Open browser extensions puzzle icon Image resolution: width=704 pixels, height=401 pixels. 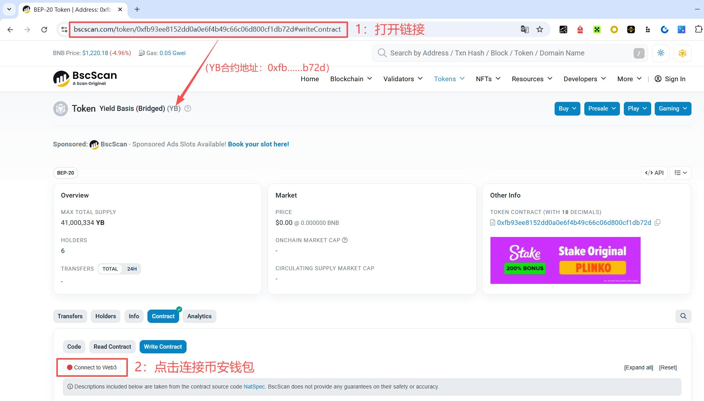pos(698,29)
